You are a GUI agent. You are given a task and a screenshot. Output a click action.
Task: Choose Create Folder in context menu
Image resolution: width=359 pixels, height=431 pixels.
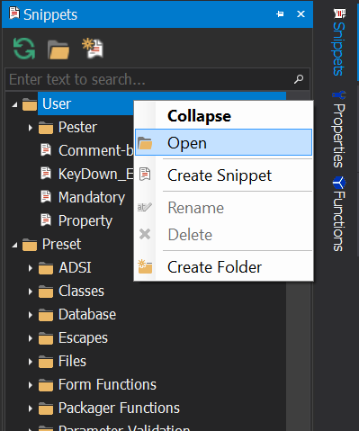(x=223, y=266)
